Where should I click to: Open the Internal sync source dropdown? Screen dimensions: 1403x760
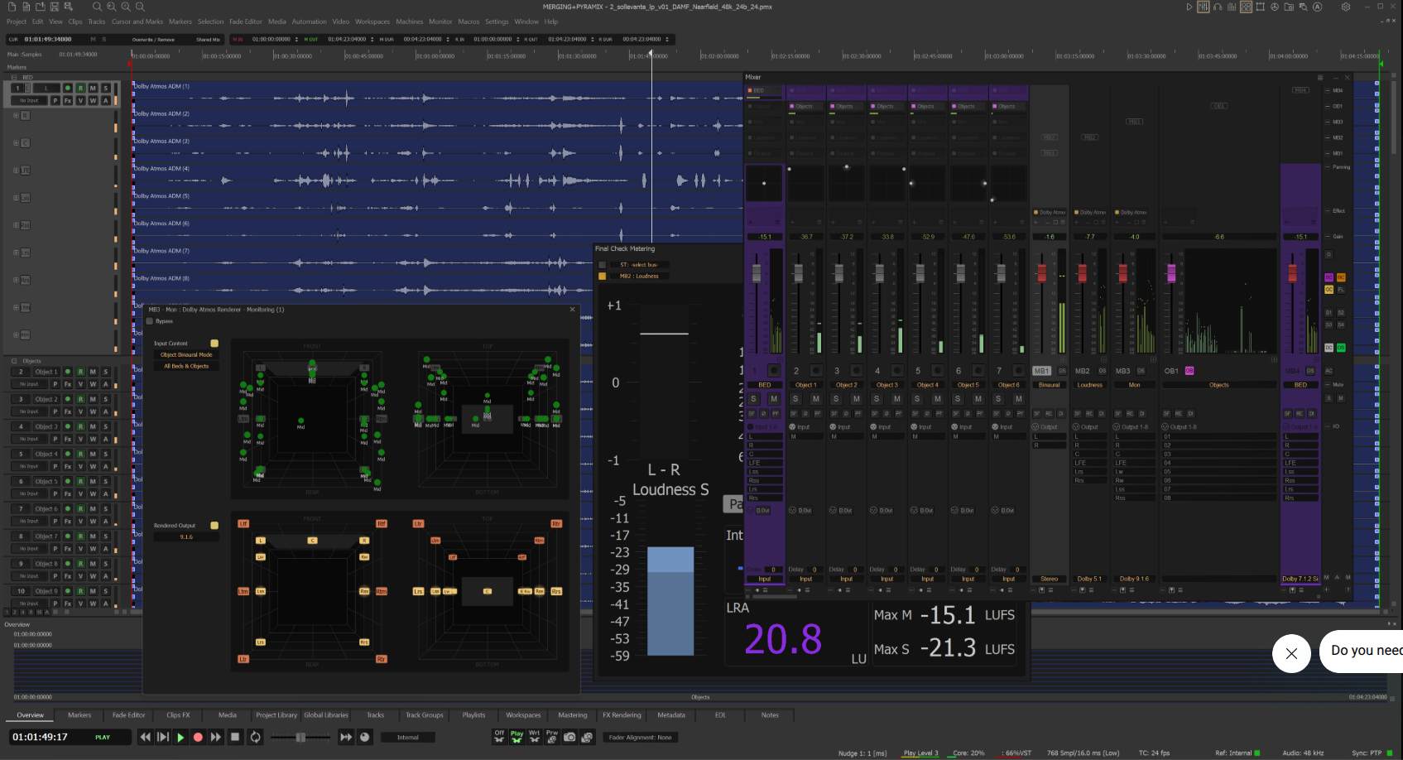408,737
